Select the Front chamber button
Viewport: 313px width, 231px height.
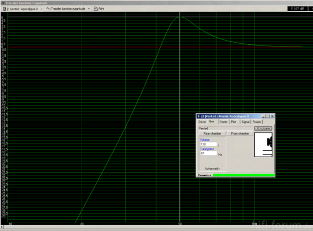(x=240, y=133)
